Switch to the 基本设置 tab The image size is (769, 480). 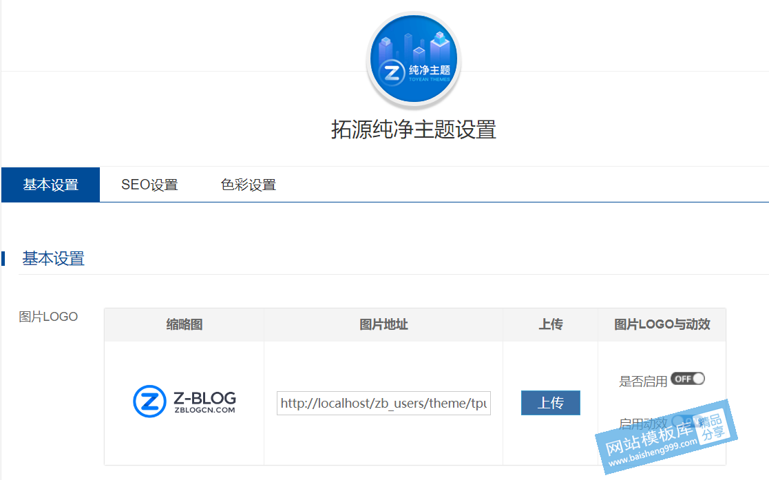[x=50, y=185]
